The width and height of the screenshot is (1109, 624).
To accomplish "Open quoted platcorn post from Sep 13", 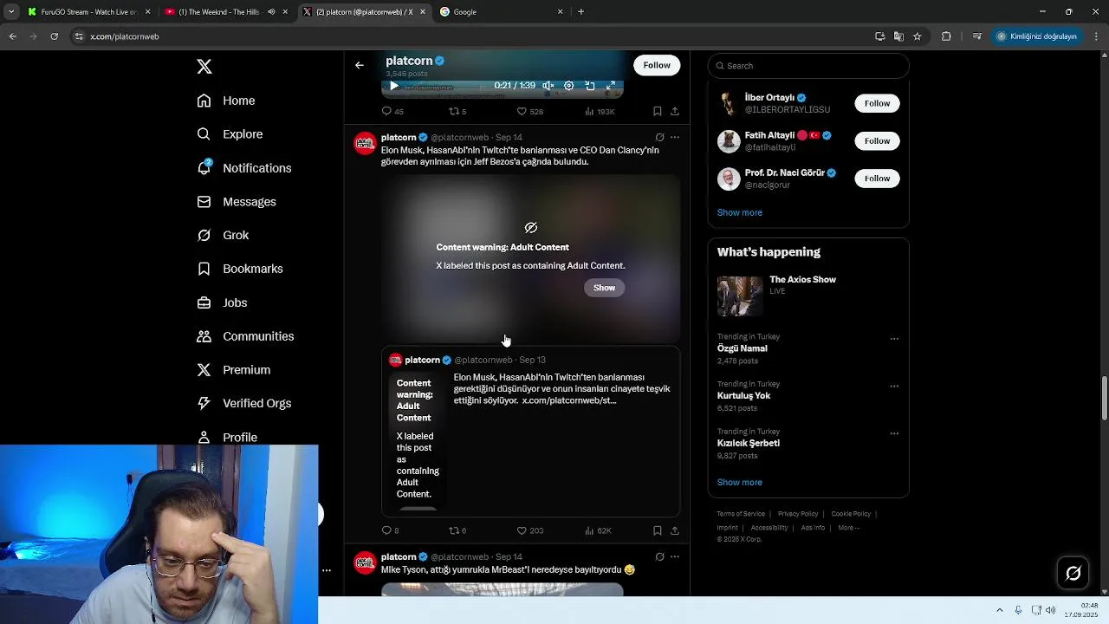I will point(530,431).
